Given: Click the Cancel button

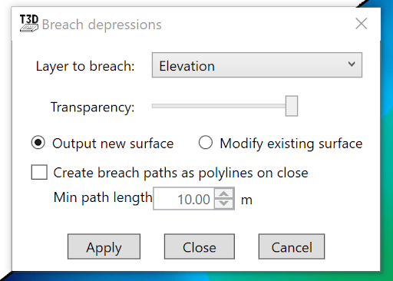Looking at the screenshot, I should click(292, 246).
